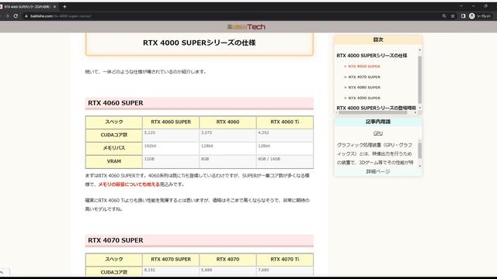The image size is (497, 279).
Task: Open the tab search chevron in title bar
Action: pyautogui.click(x=461, y=6)
